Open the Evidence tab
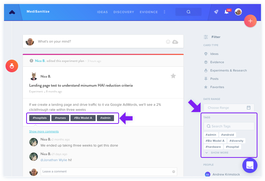Viewport: 265px width, 181px height. pyautogui.click(x=149, y=12)
